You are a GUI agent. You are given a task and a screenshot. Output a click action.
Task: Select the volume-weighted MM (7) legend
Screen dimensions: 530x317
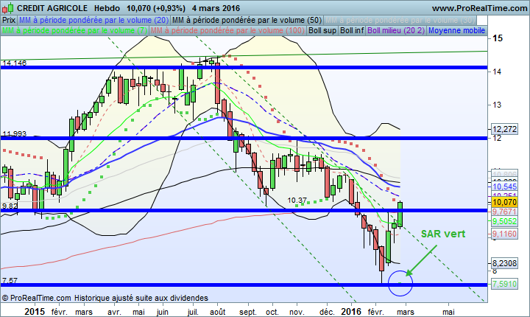pos(74,30)
